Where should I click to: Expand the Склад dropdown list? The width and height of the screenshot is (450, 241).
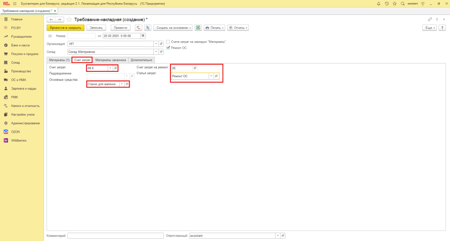point(156,52)
